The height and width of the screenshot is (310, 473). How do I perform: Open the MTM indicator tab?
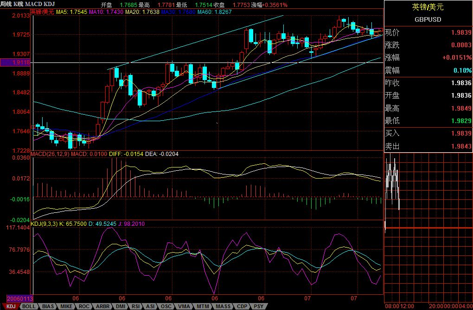(x=202, y=306)
